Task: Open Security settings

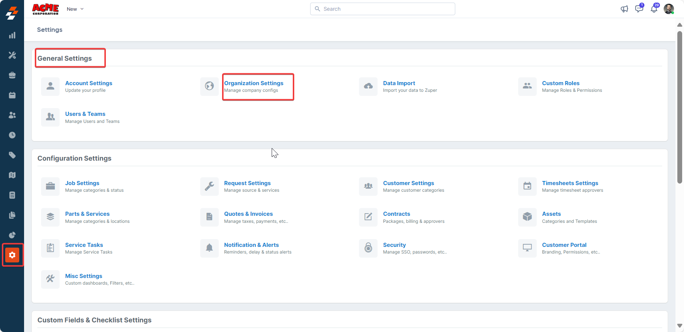Action: tap(394, 245)
